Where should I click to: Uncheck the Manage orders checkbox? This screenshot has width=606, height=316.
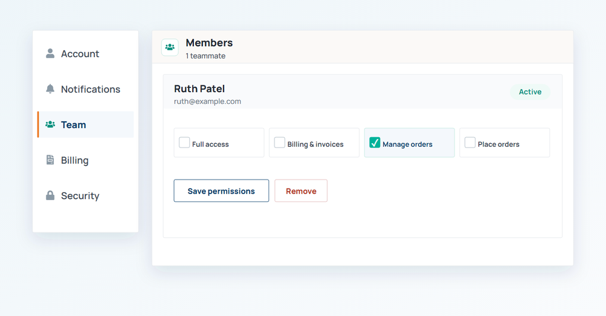pos(375,143)
